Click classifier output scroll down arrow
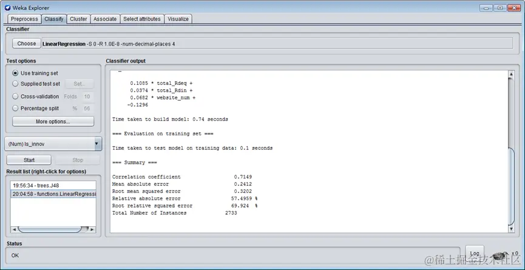 click(511, 229)
